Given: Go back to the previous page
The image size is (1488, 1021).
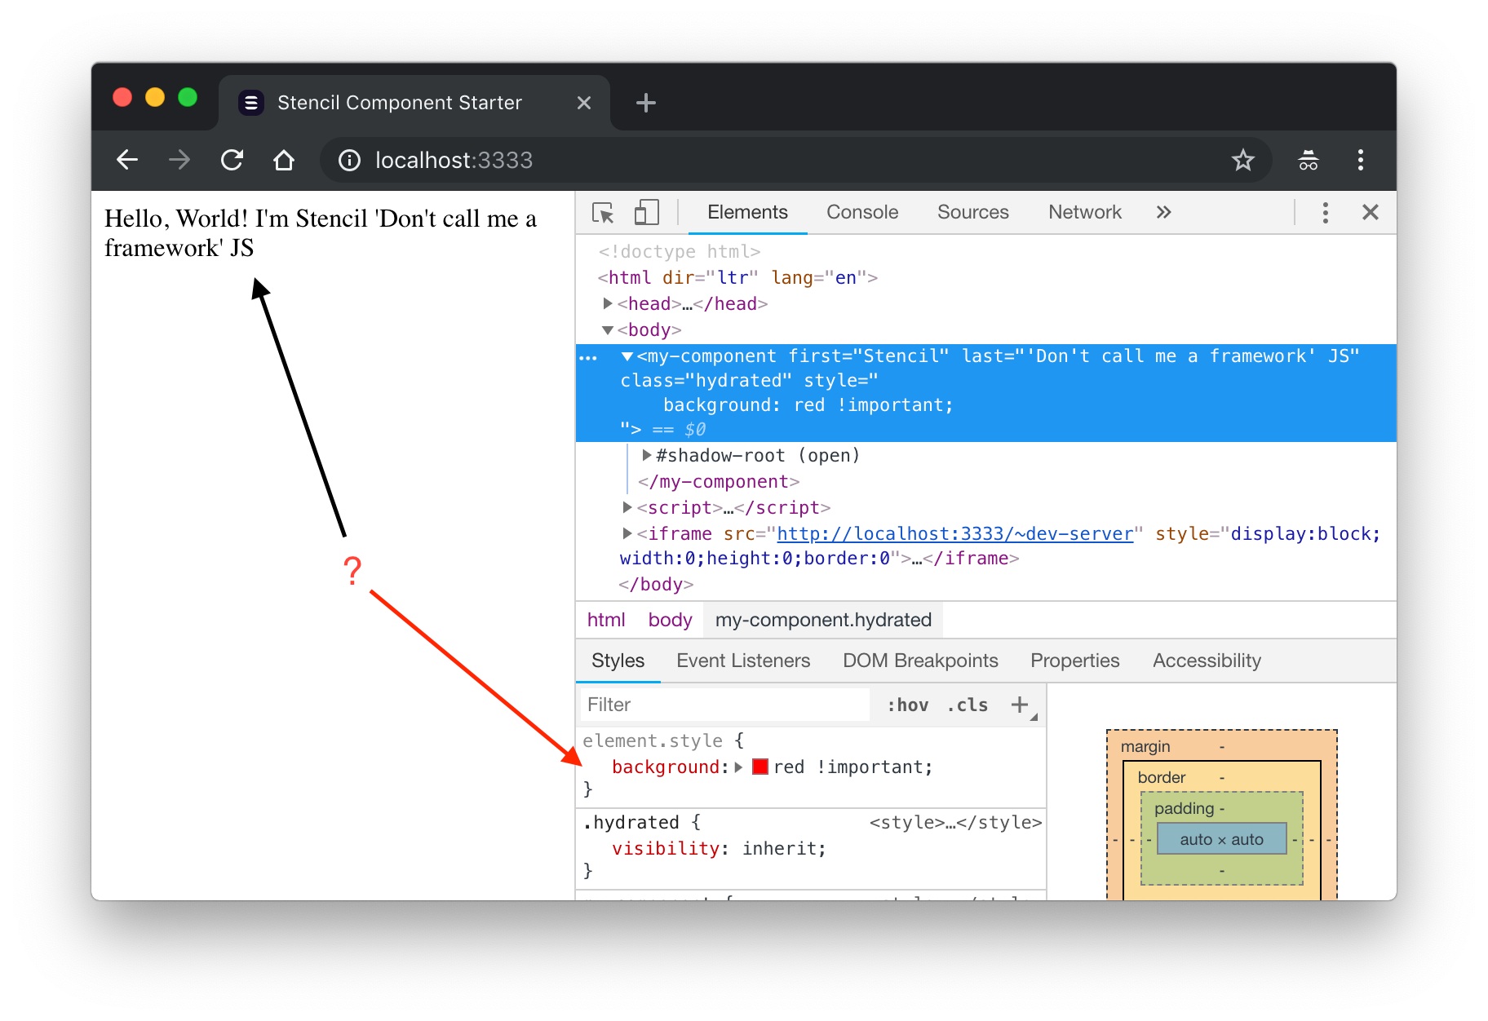Looking at the screenshot, I should (x=127, y=160).
